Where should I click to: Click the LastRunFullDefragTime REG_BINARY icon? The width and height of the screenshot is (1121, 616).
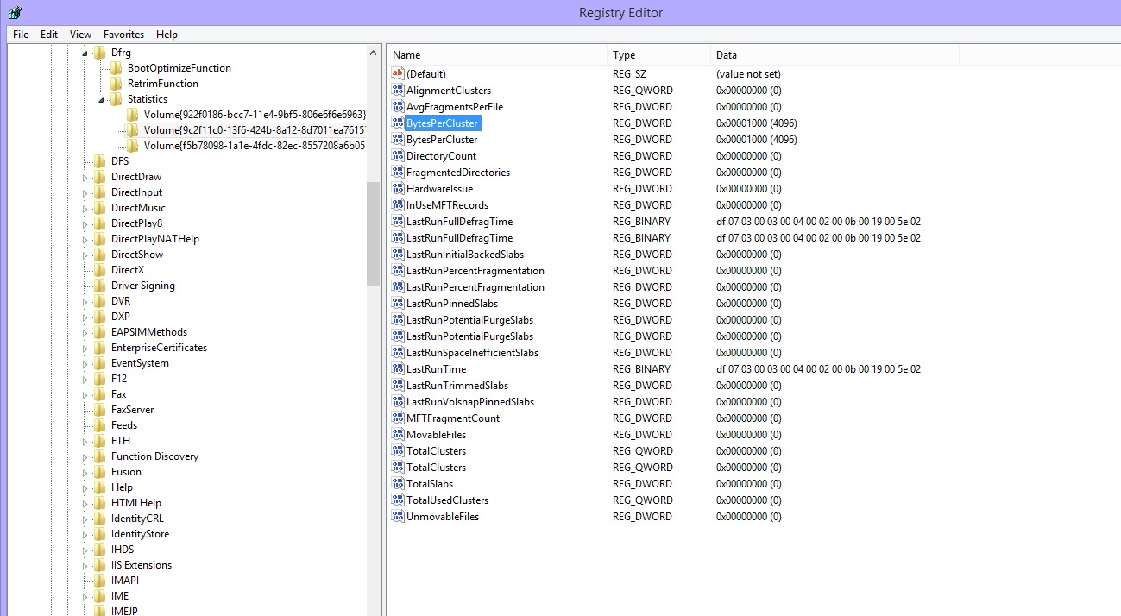click(398, 221)
